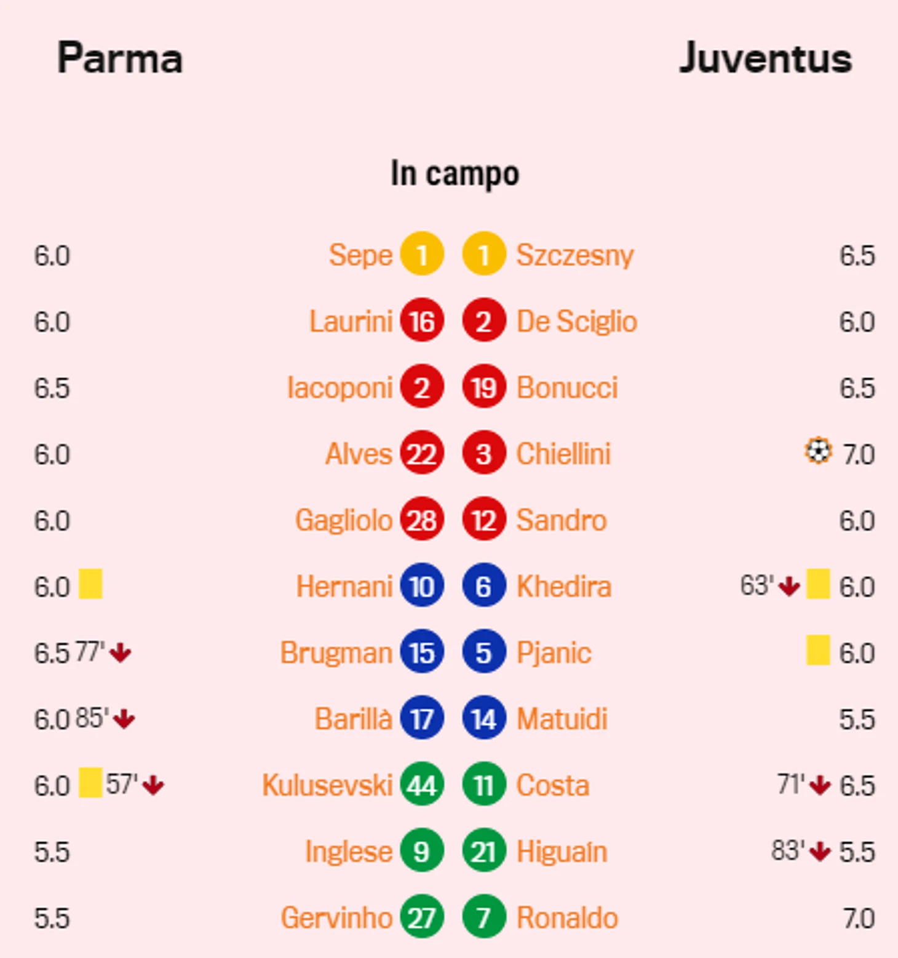Image resolution: width=898 pixels, height=958 pixels.
Task: Select De Sciglio player name
Action: click(x=577, y=322)
